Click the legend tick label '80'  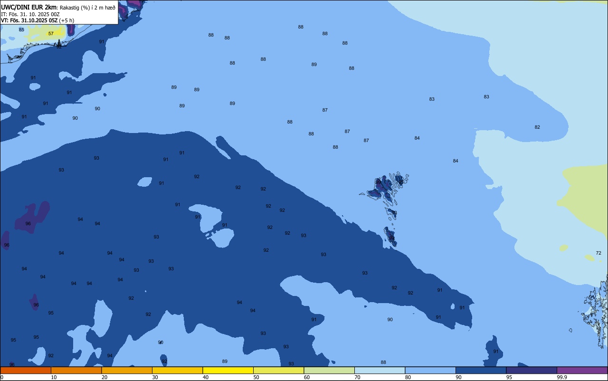pyautogui.click(x=408, y=377)
